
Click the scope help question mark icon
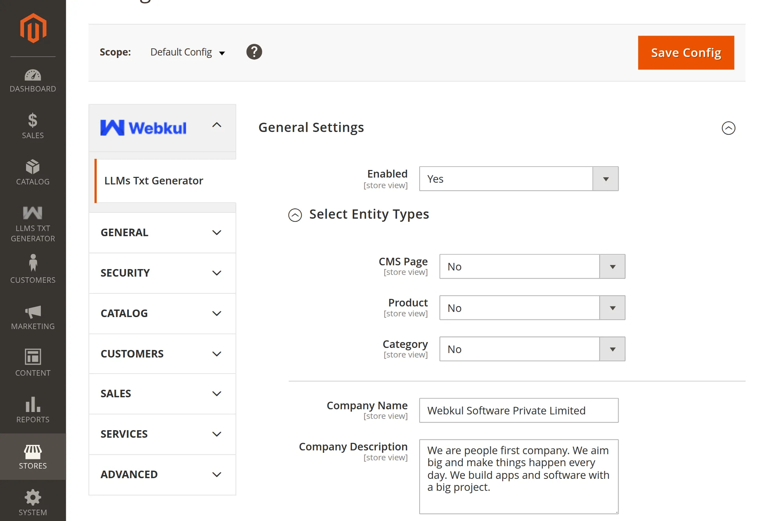[x=254, y=52]
